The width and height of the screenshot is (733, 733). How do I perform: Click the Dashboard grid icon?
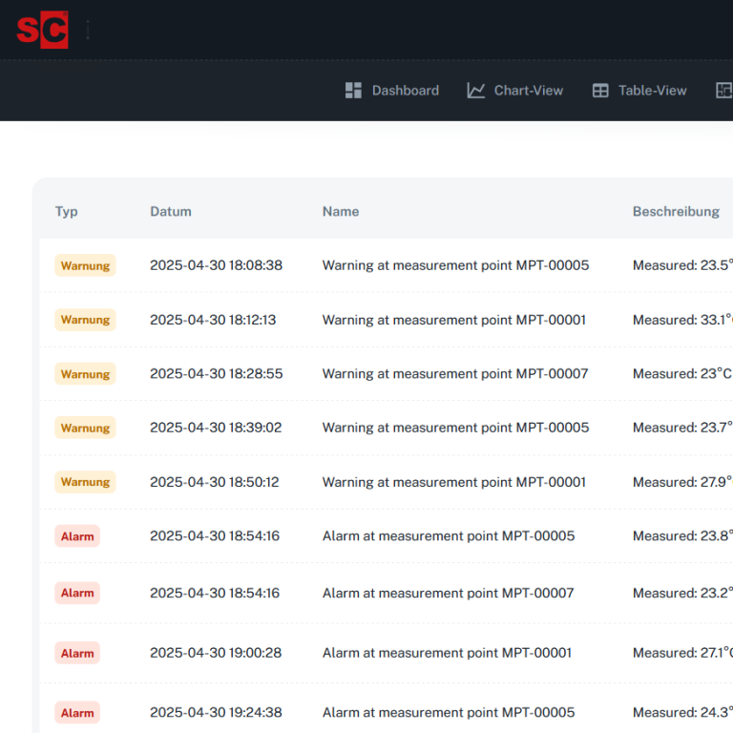[x=353, y=91]
